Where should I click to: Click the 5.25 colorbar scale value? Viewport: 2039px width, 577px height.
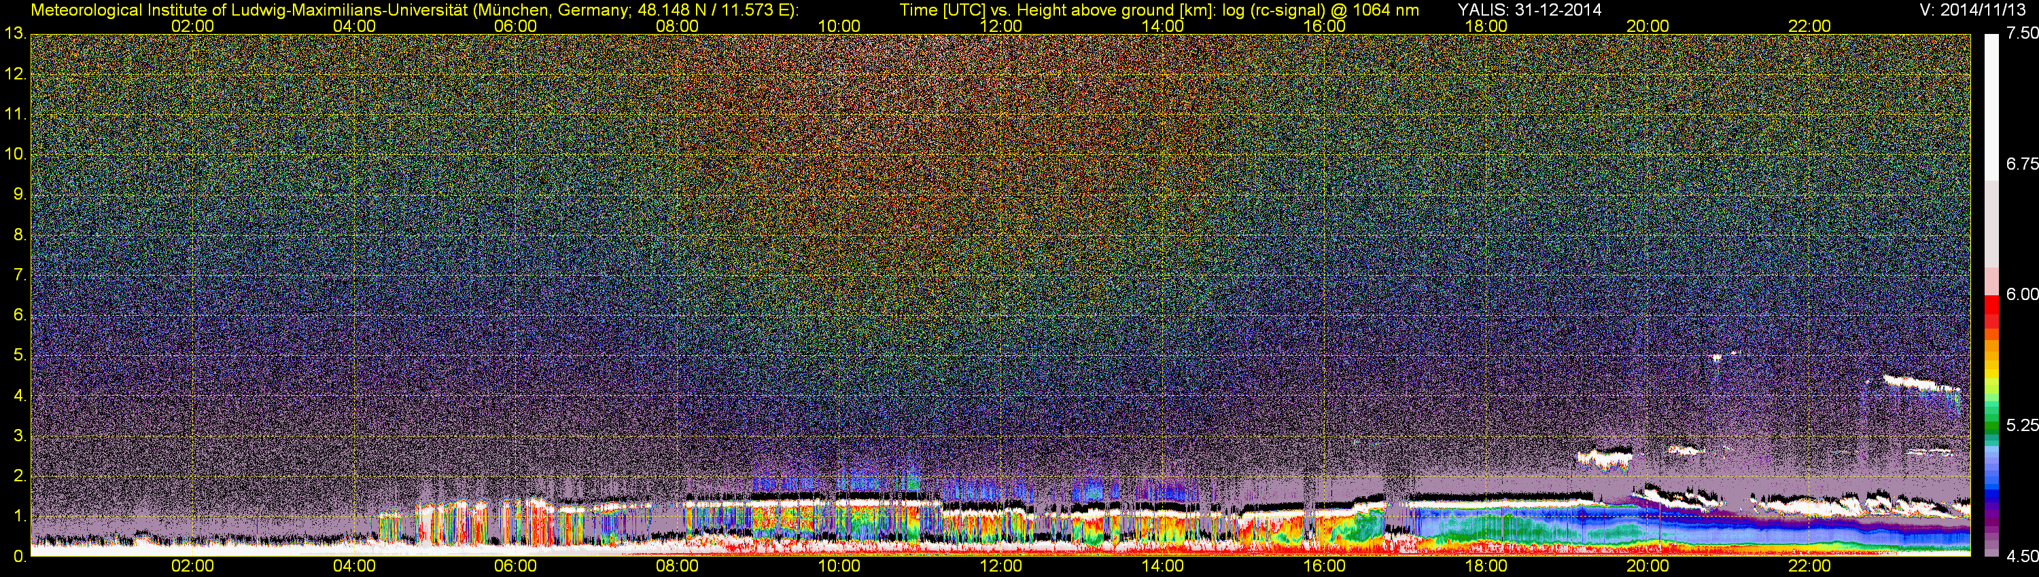(2021, 425)
